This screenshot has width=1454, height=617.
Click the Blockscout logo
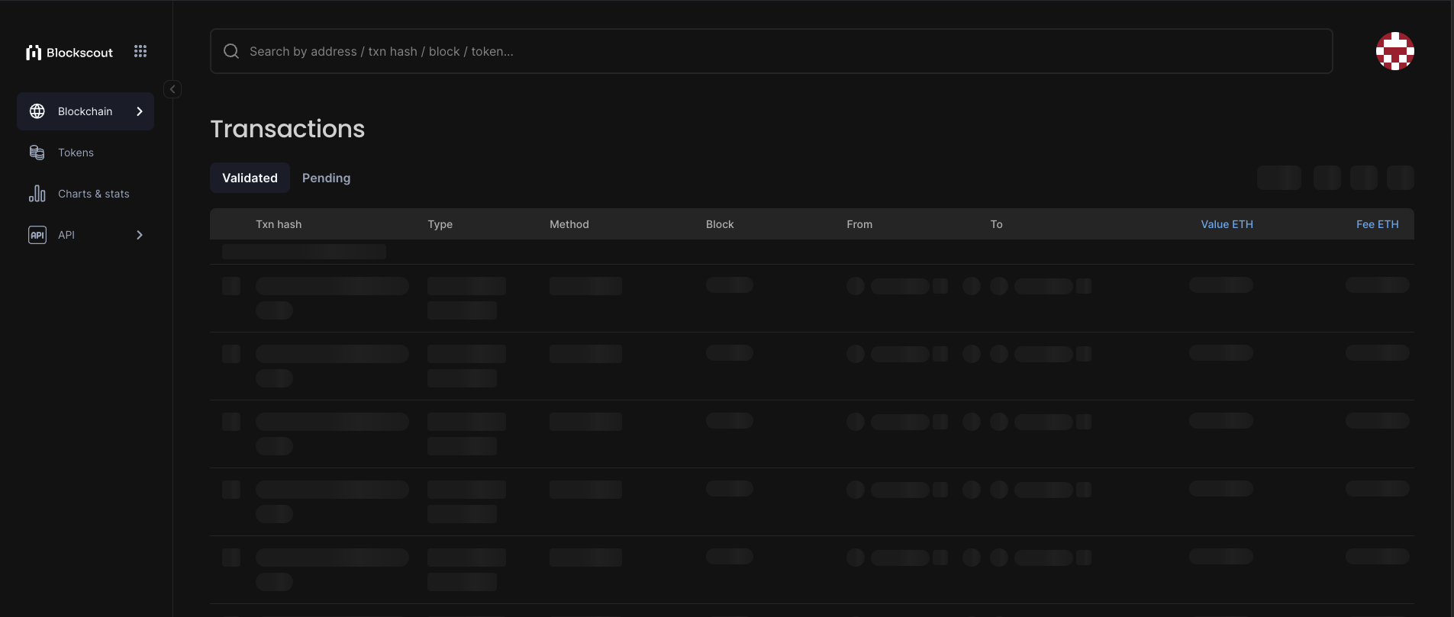[x=69, y=53]
